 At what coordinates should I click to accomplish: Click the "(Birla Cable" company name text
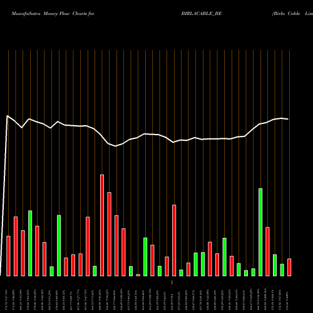[x=286, y=14]
